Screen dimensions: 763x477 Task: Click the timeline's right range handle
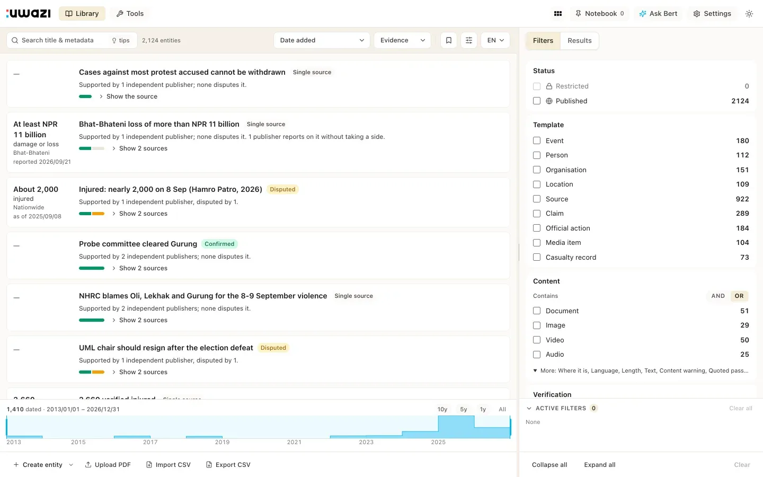511,427
